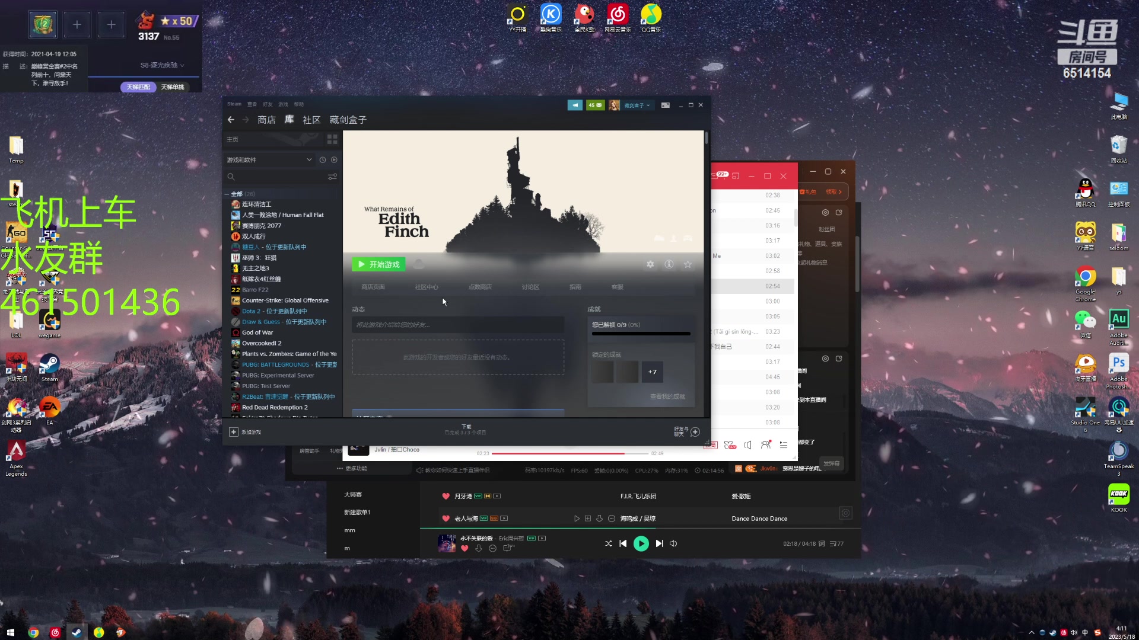This screenshot has height=640, width=1139.
Task: Toggle the heart next to 月牙湾
Action: (446, 496)
